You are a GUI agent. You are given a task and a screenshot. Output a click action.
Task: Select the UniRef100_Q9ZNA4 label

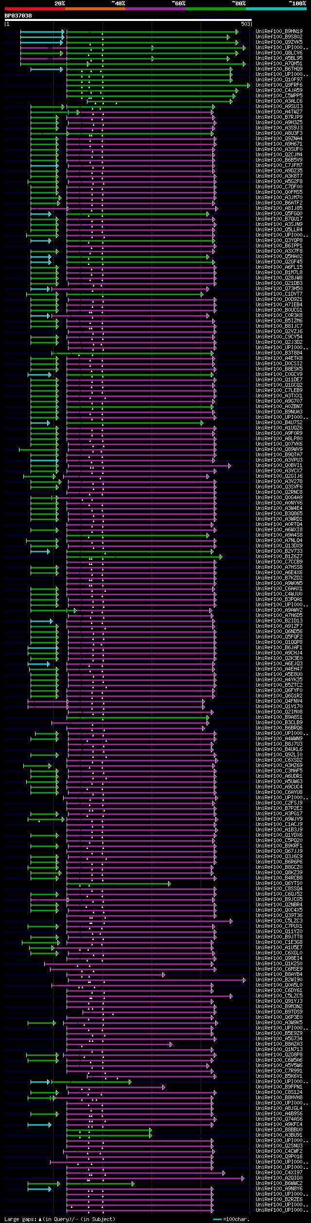coord(279,138)
